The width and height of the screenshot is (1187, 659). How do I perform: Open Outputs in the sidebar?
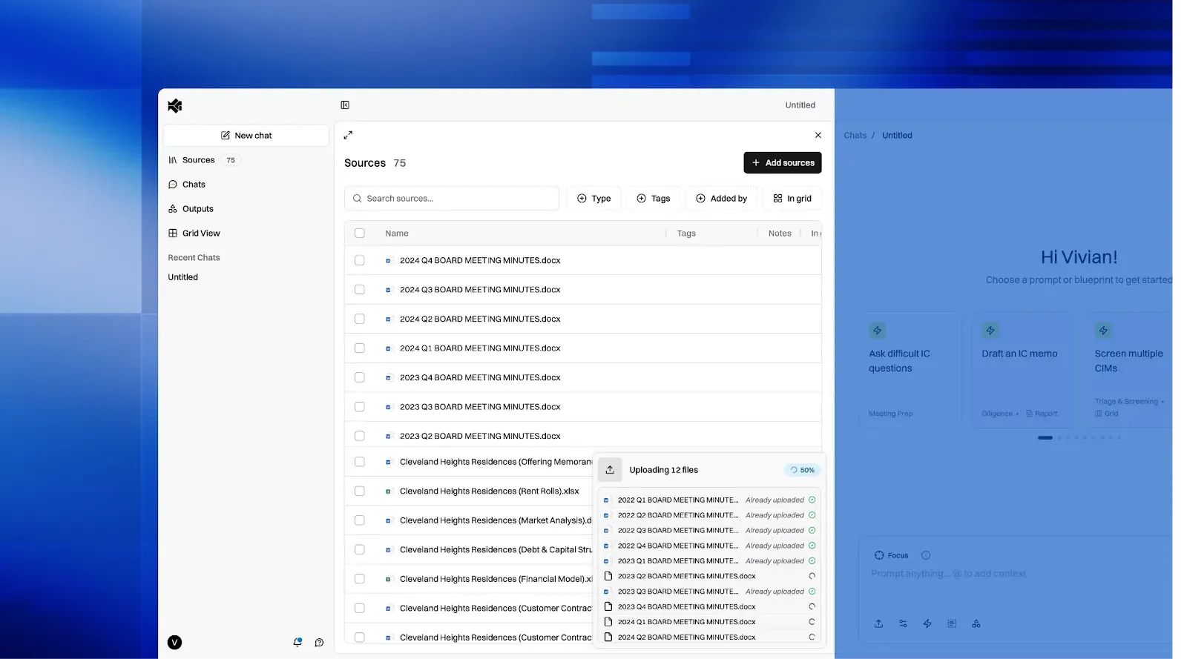[x=191, y=209]
